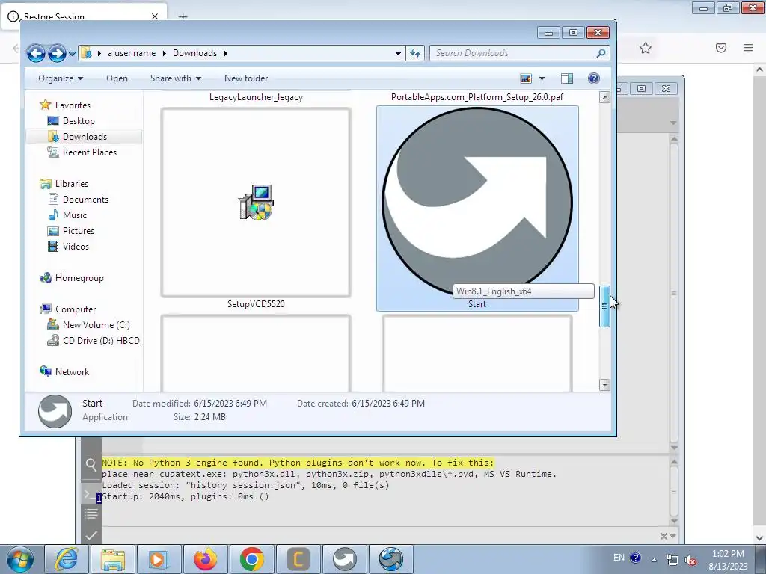766x574 pixels.
Task: Select Favorites in the navigation pane
Action: click(73, 105)
